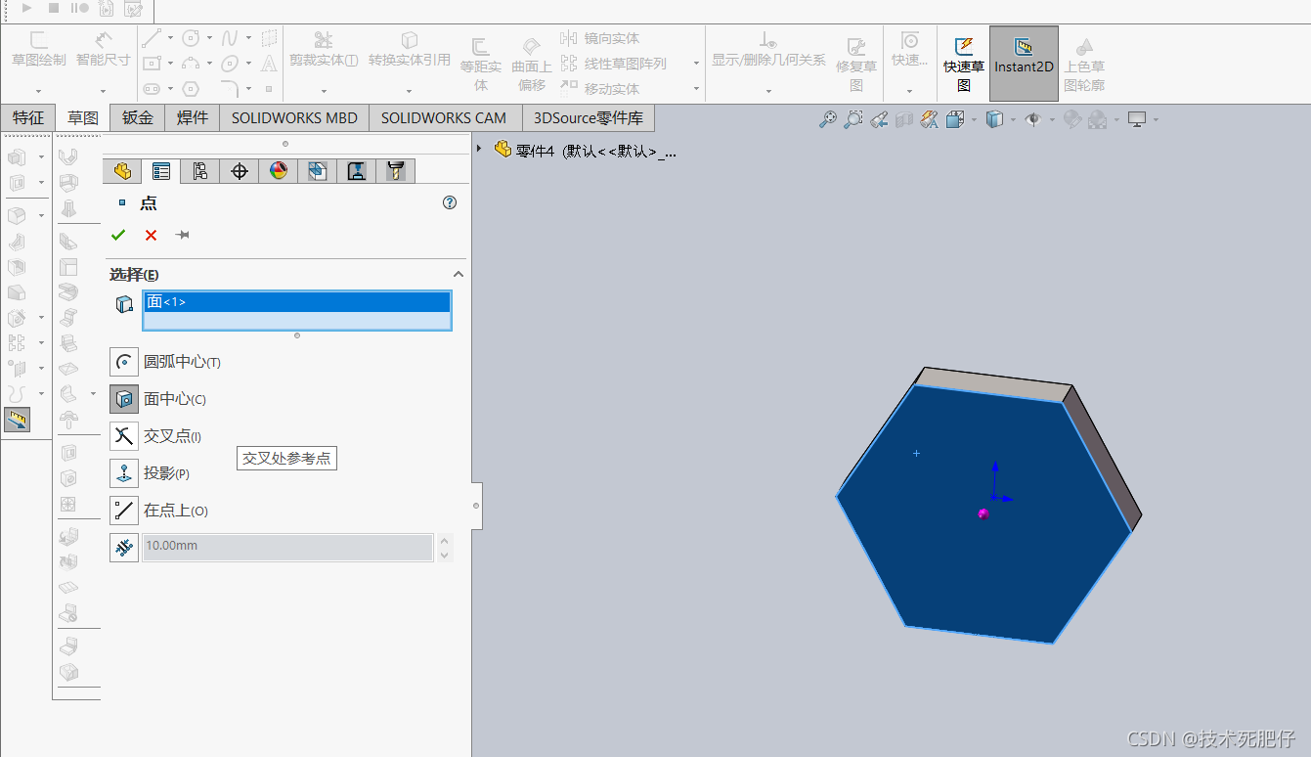Click the highlighted measure icon in left toolbar
This screenshot has height=757, width=1311.
(17, 420)
